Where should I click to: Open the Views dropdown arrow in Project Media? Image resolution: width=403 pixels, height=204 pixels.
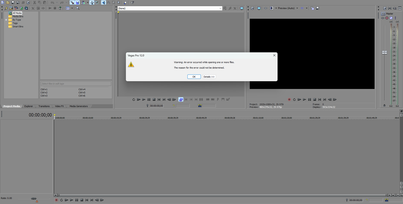[x=72, y=8]
